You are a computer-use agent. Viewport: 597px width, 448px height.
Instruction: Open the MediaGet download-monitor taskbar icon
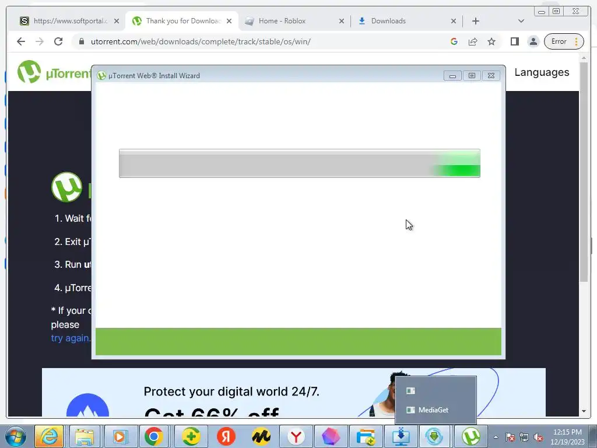point(401,436)
